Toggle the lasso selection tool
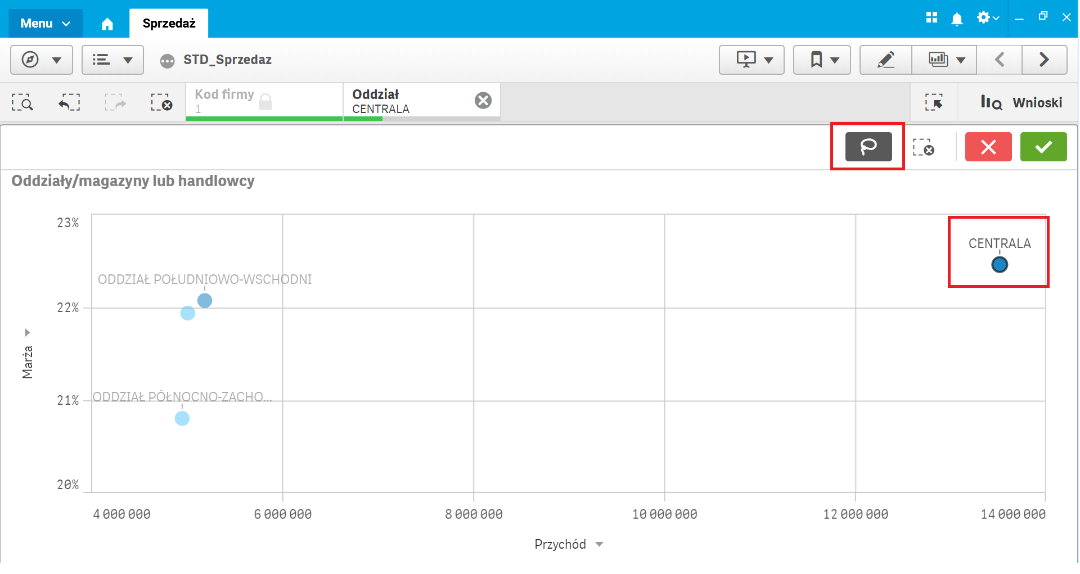This screenshot has width=1080, height=574. [x=868, y=147]
